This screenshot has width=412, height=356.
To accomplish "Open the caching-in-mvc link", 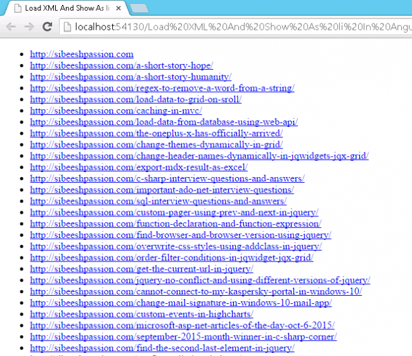I will [116, 111].
